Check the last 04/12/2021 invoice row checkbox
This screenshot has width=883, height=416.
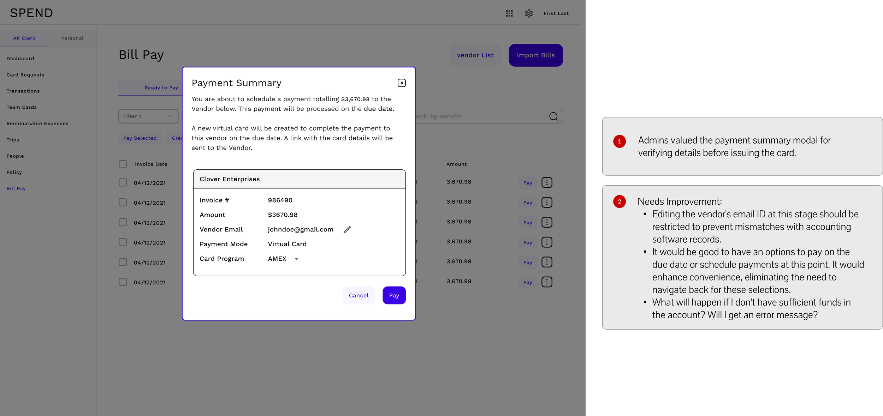click(123, 282)
